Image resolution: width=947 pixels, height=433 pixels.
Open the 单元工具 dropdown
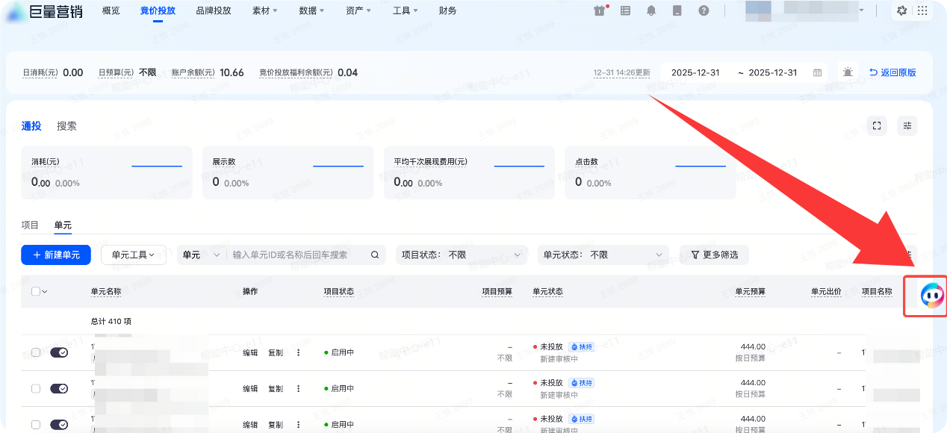coord(133,255)
